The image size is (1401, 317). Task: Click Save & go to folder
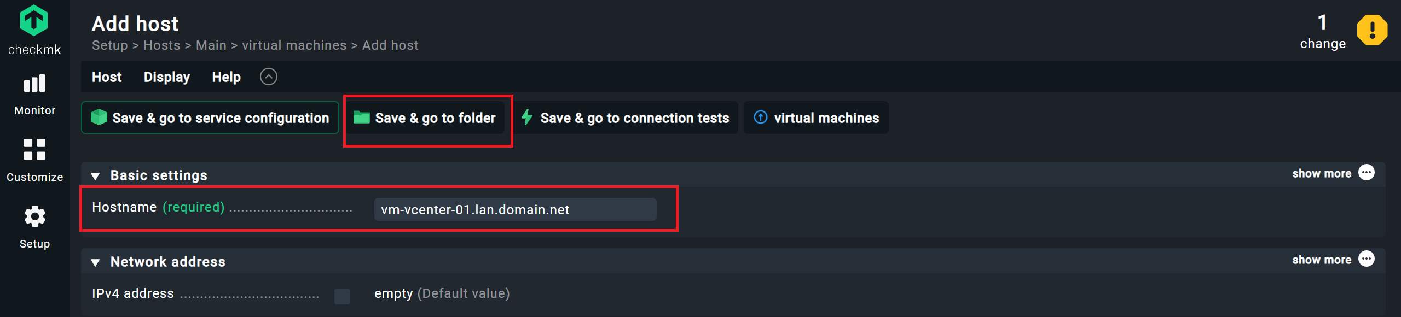(425, 118)
